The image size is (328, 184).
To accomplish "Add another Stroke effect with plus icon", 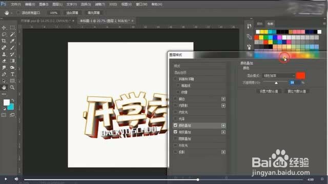I will pyautogui.click(x=223, y=99).
